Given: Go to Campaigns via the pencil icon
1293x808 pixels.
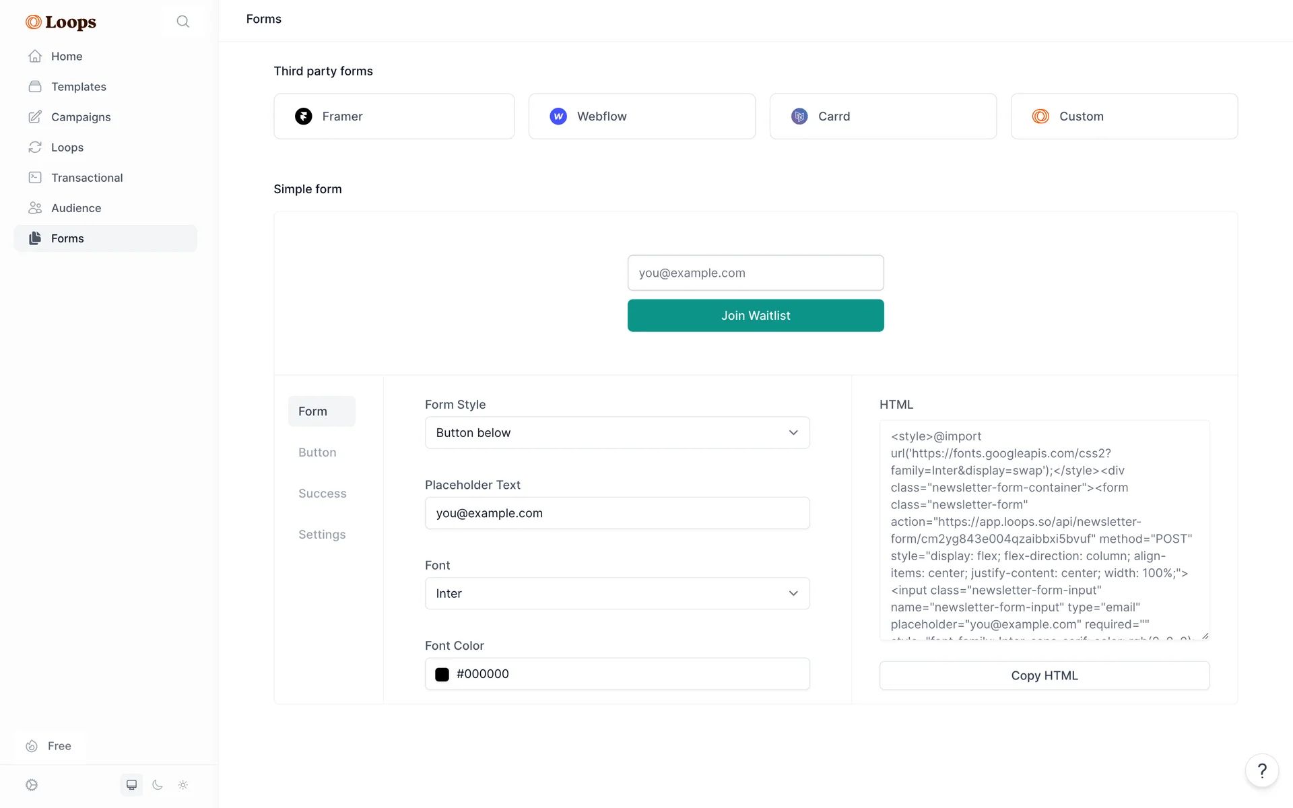Looking at the screenshot, I should tap(35, 117).
